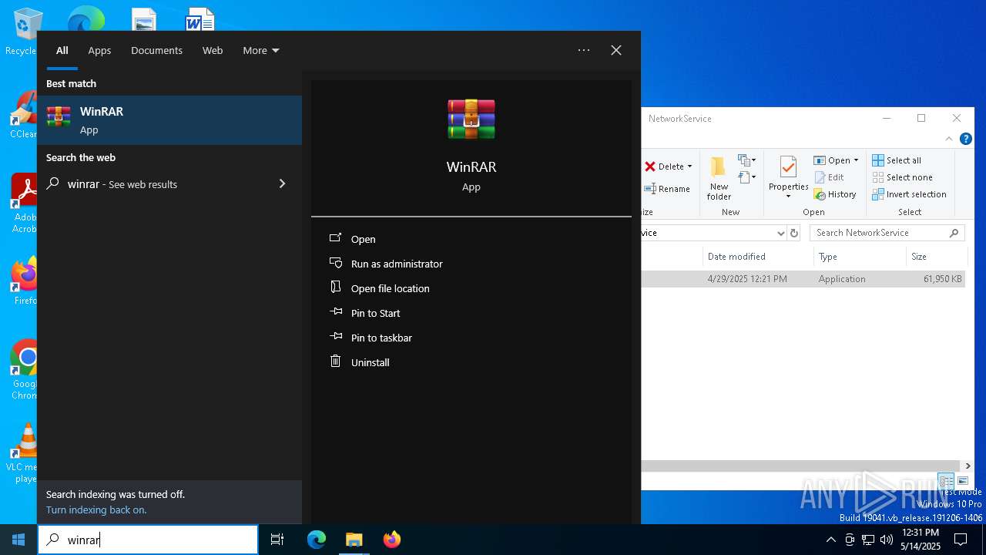Viewport: 986px width, 555px height.
Task: Switch to Apps search tab
Action: (99, 50)
